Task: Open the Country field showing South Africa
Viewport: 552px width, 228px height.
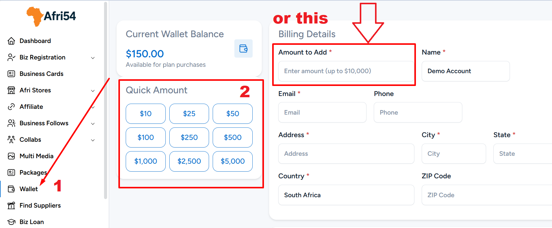Action: click(x=346, y=195)
